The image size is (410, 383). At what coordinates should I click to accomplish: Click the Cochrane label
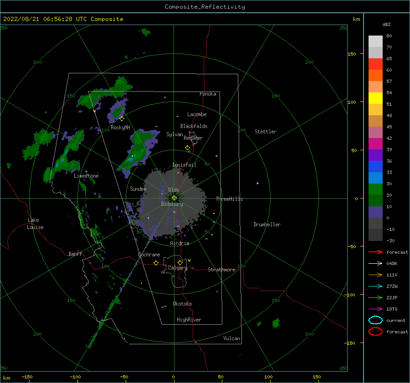149,255
